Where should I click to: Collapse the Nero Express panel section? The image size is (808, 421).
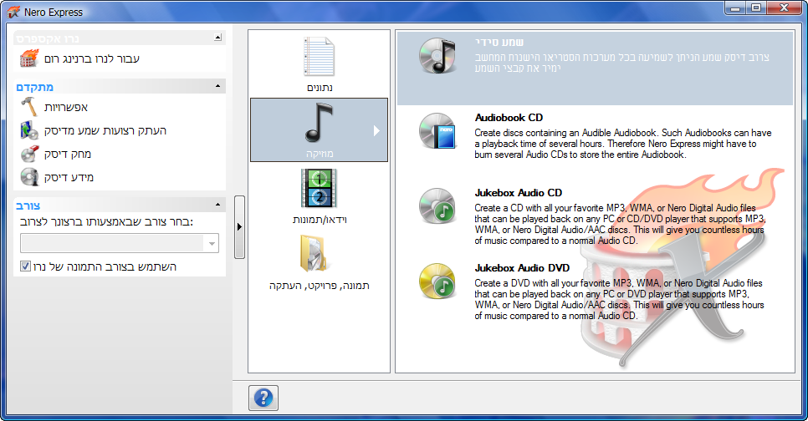point(217,38)
